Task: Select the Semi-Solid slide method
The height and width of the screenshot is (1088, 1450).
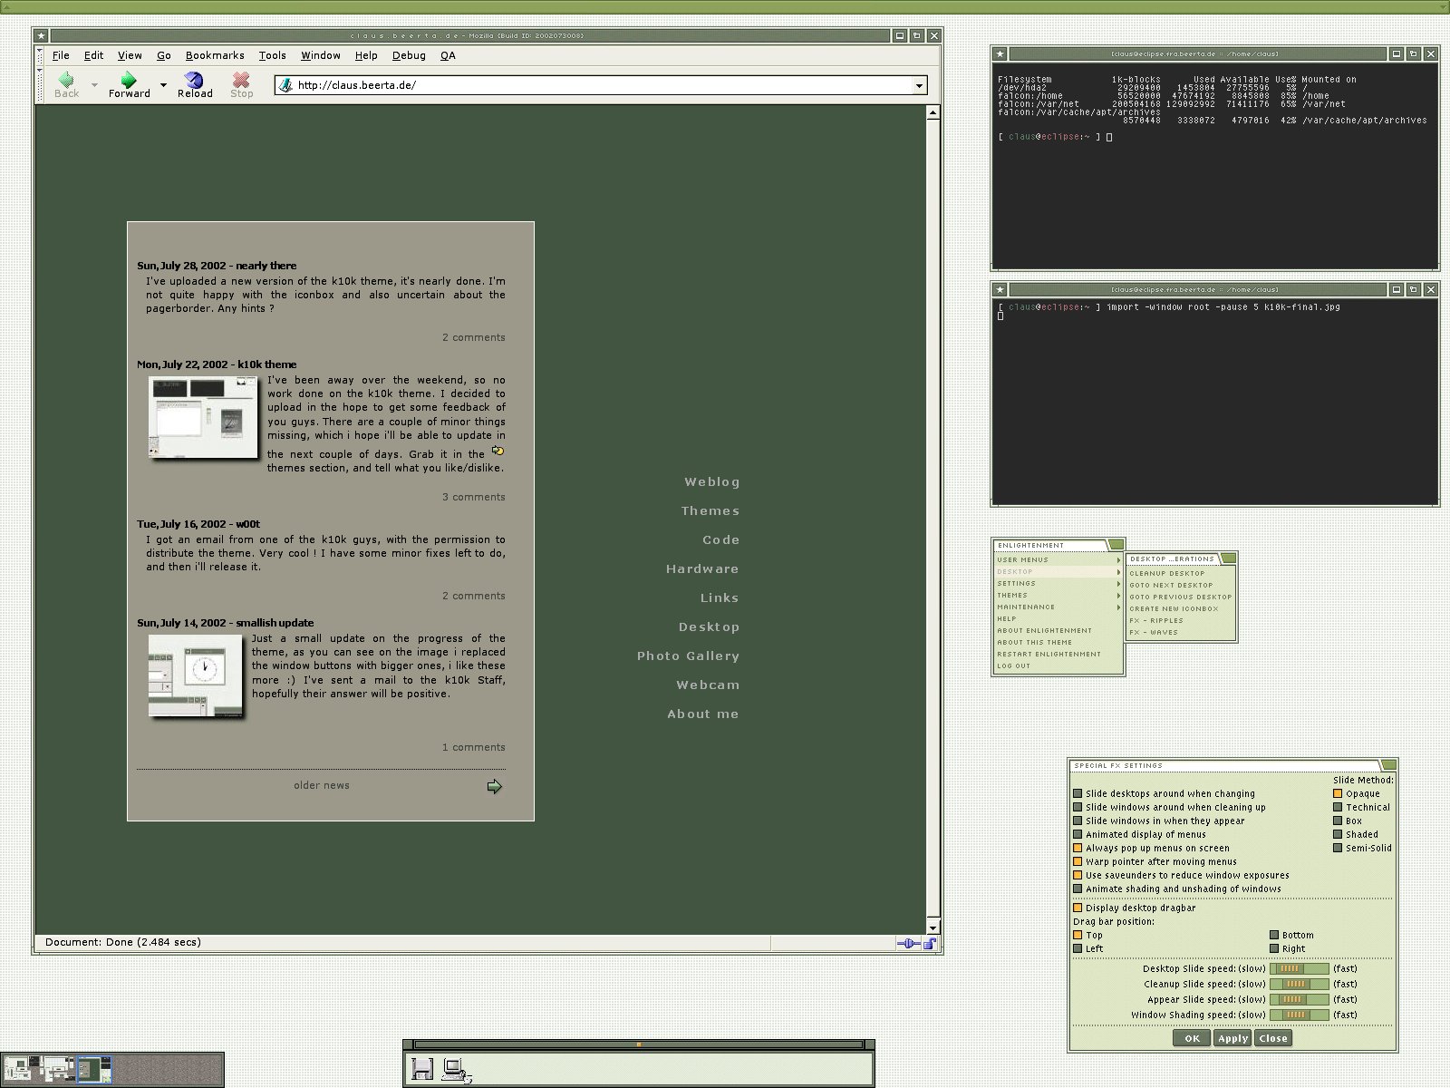Action: [x=1338, y=849]
